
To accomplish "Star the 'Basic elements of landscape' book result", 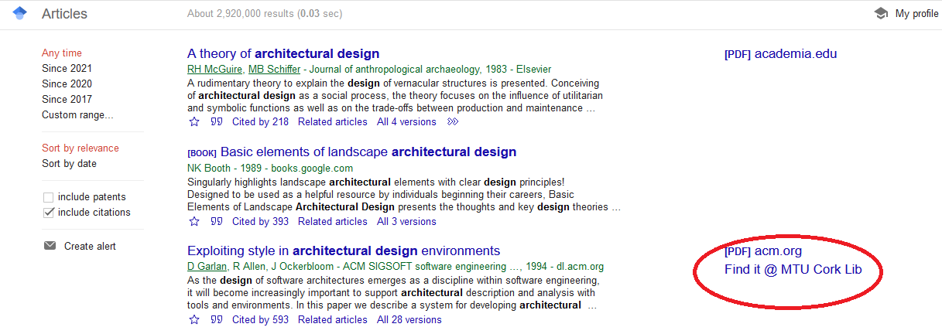I will coord(194,221).
